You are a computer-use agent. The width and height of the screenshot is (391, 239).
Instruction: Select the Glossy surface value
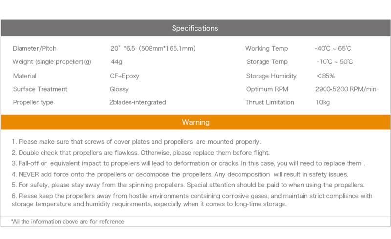tap(119, 89)
